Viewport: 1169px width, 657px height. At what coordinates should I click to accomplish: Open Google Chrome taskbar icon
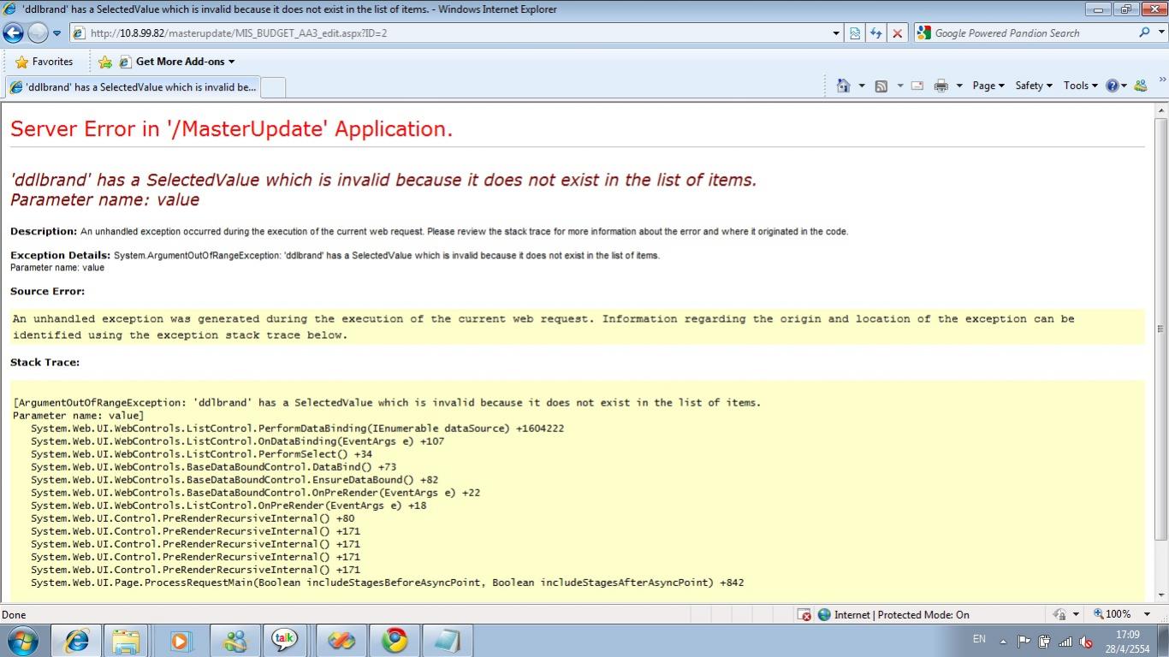coord(395,641)
